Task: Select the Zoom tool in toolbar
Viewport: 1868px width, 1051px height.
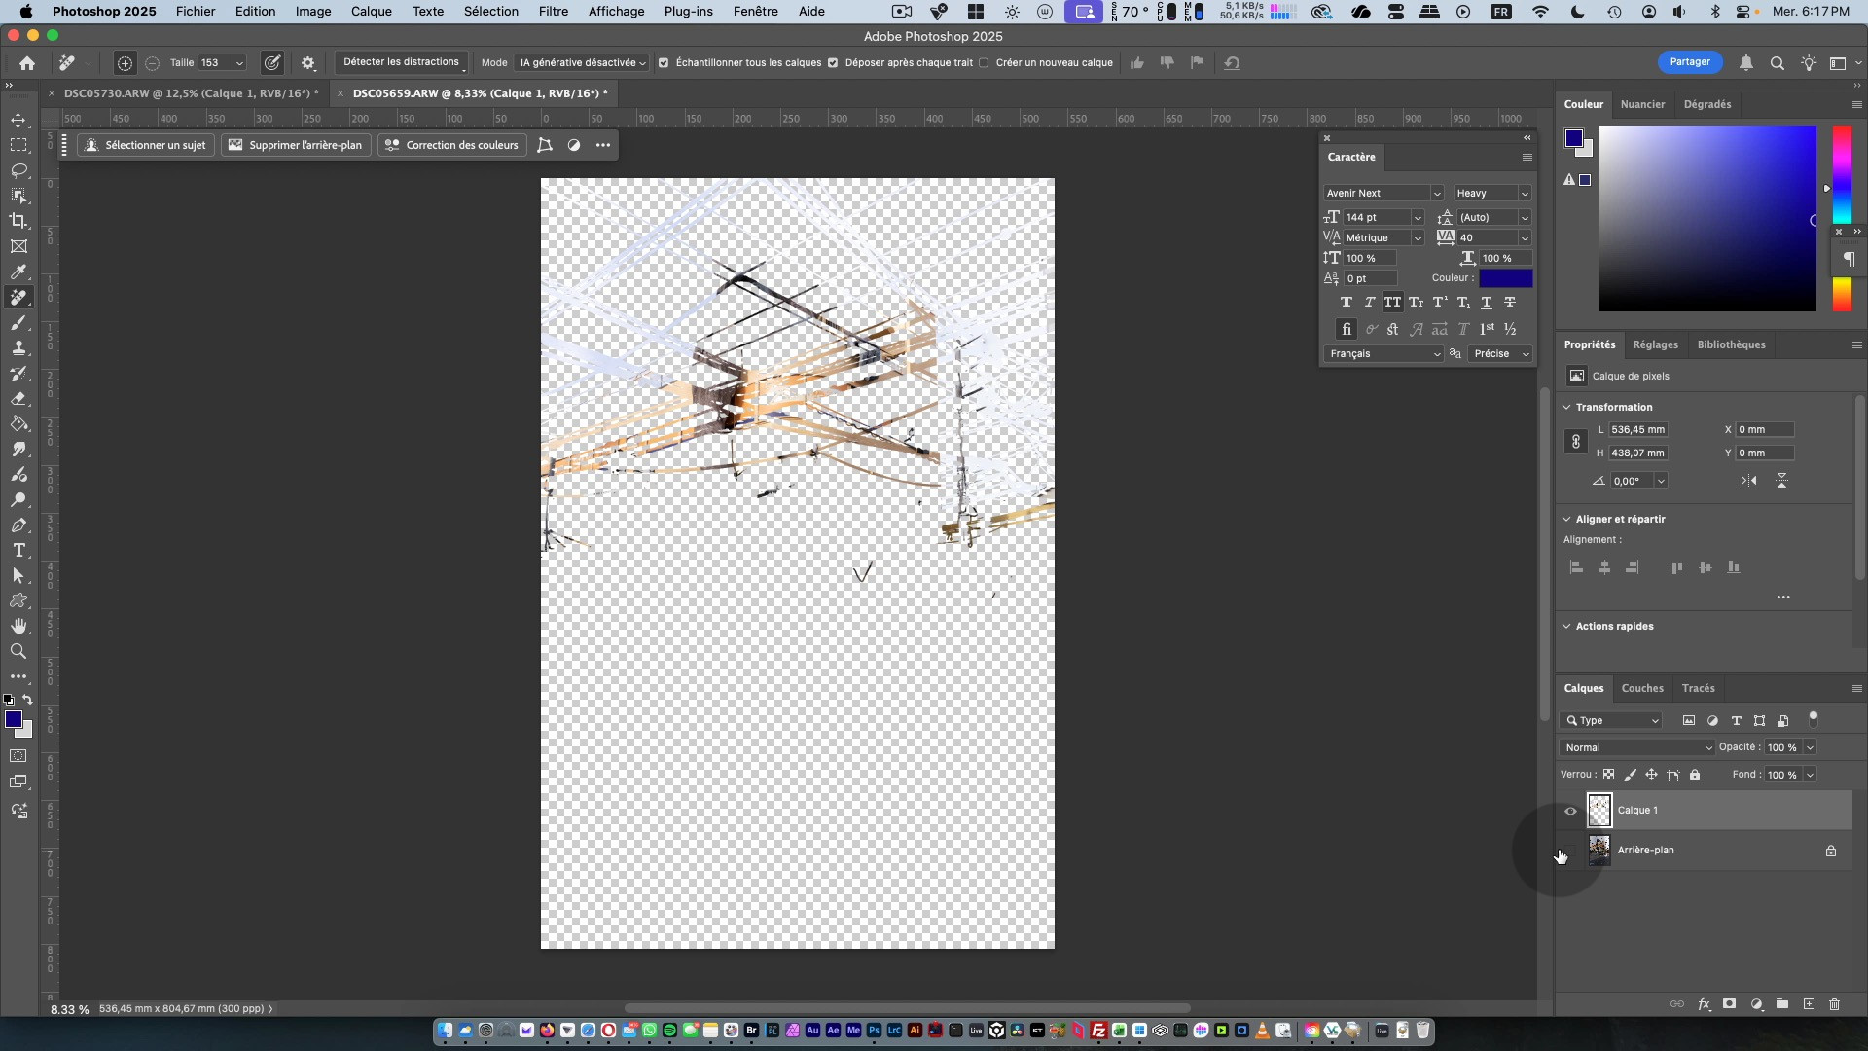Action: 18,651
